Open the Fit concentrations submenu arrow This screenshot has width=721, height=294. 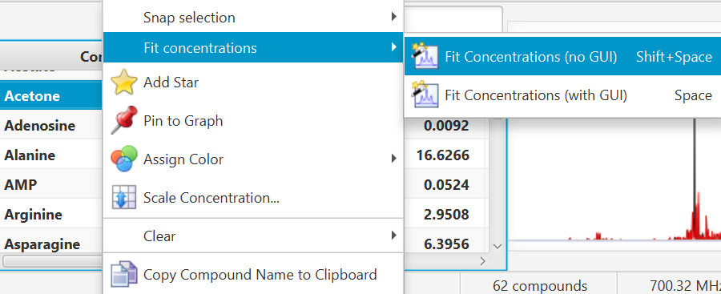click(x=393, y=47)
